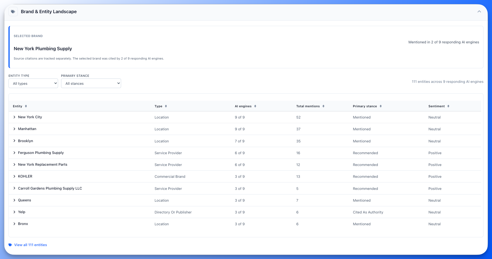Select the Queens entity name
The height and width of the screenshot is (259, 492).
(x=24, y=200)
